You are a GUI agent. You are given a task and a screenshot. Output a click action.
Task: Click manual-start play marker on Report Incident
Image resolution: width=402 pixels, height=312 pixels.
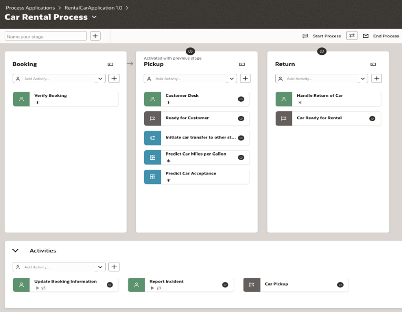pyautogui.click(x=152, y=288)
